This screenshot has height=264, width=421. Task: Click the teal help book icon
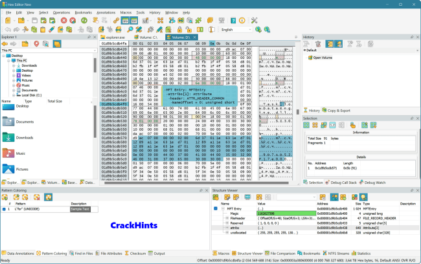pos(233,21)
